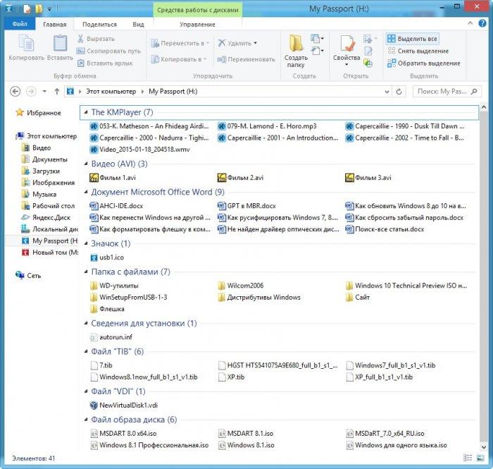Switch to the Управление ribbon tab

(197, 24)
